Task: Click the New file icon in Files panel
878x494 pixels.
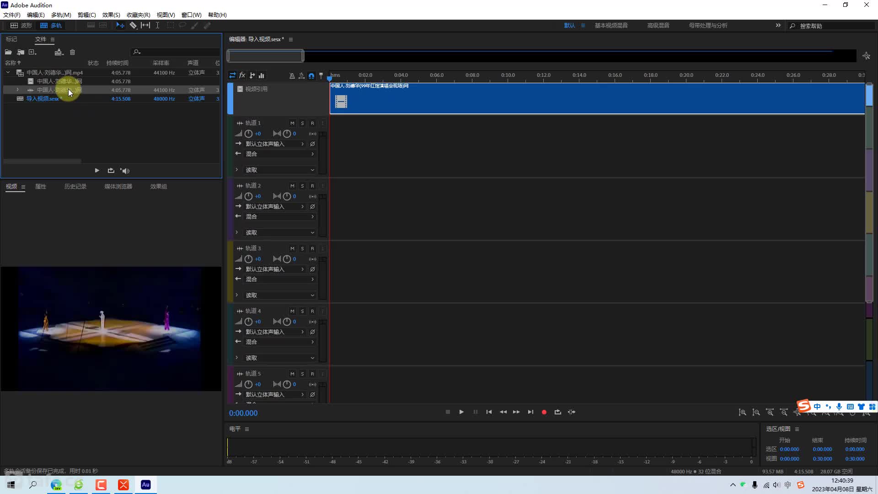Action: click(32, 52)
